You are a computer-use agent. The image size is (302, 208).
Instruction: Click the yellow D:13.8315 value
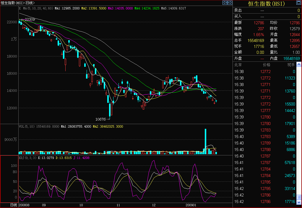(x=64, y=158)
